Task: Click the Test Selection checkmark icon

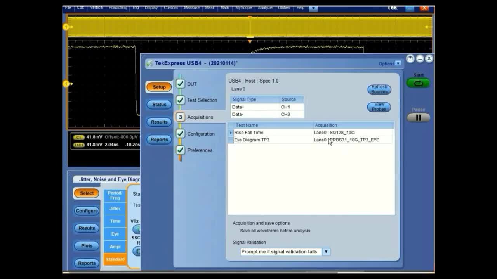Action: coord(180,100)
